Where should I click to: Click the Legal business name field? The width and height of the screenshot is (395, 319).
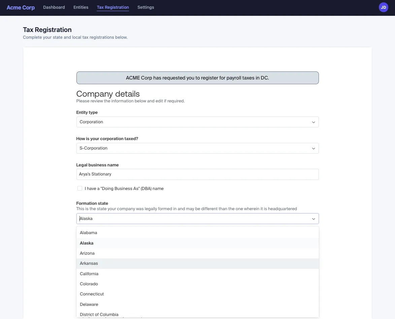click(x=197, y=174)
